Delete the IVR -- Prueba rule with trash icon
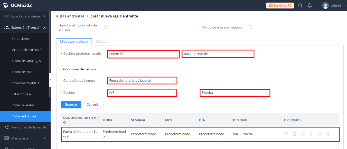Screen dimensions: 347x149 coord(294,134)
